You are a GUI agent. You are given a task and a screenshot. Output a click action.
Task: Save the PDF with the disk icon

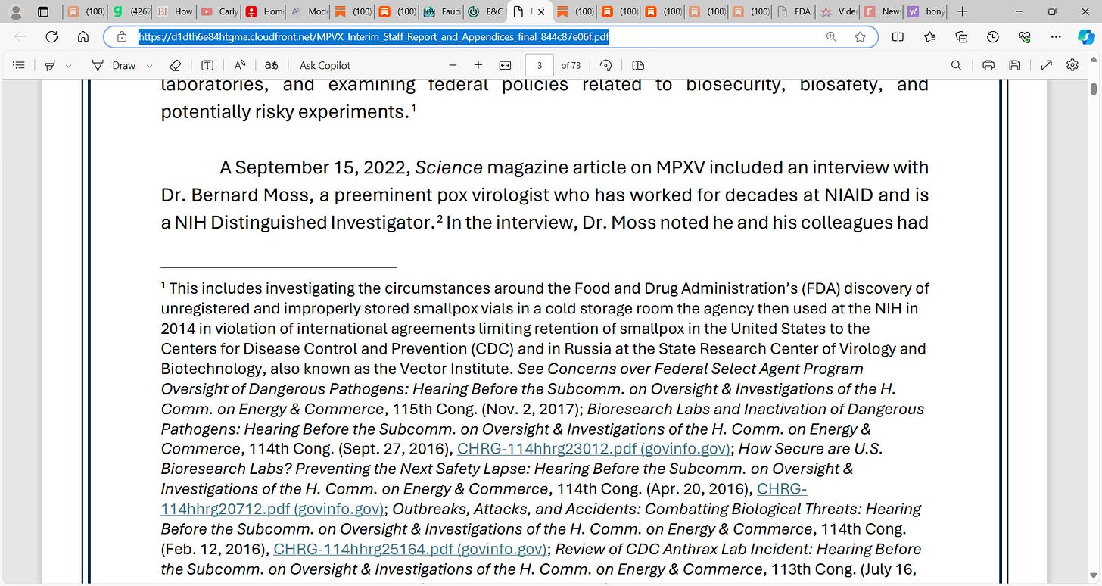[1014, 65]
